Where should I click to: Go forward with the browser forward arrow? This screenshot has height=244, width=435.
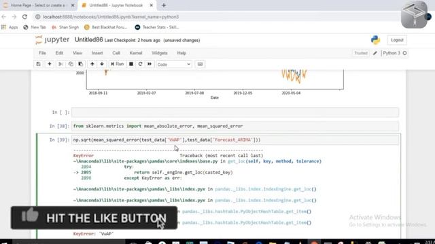click(x=14, y=17)
